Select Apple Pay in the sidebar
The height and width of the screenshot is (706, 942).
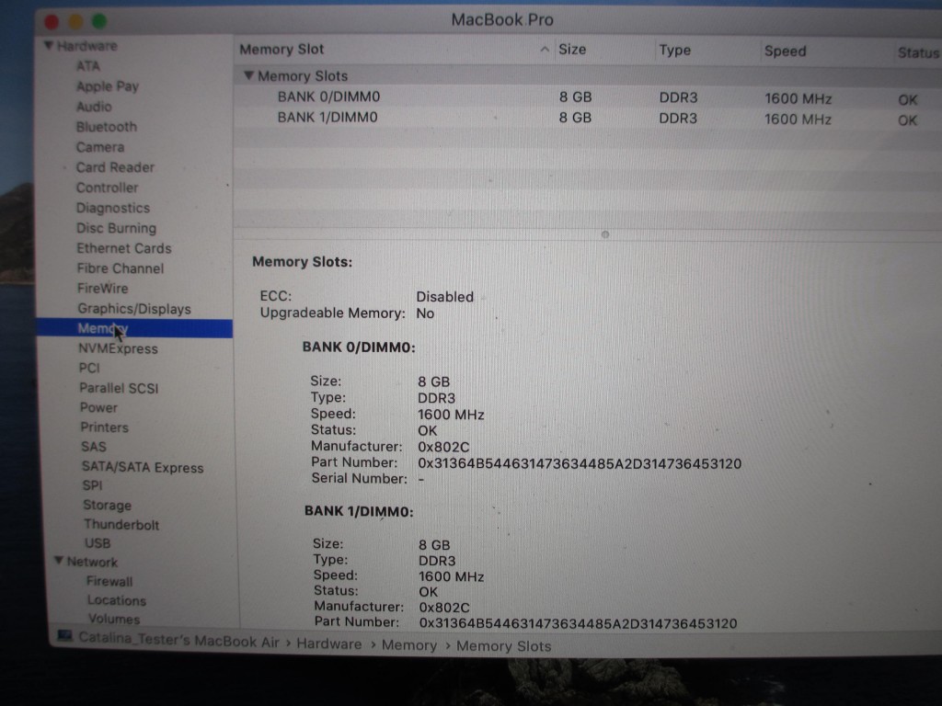(x=107, y=86)
